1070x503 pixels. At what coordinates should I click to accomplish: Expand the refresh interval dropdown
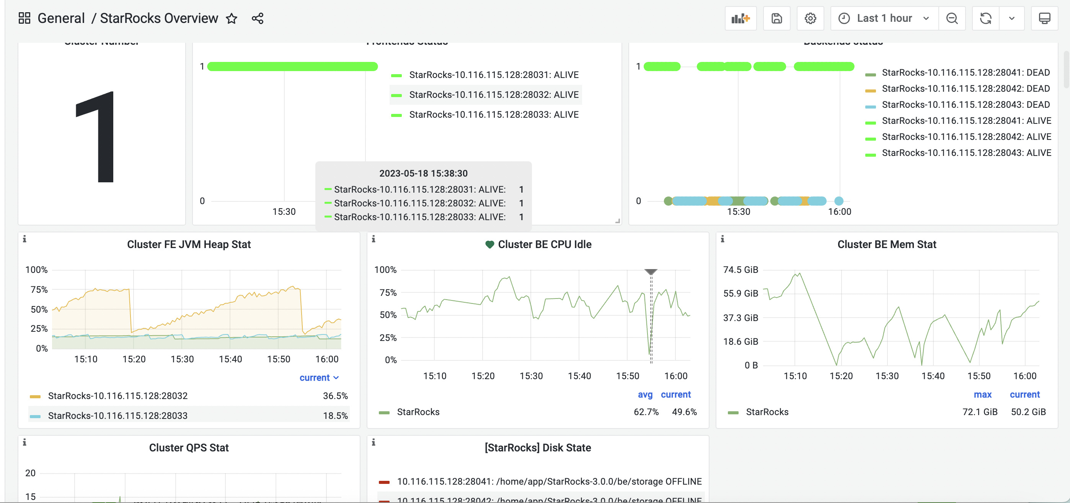click(x=1012, y=18)
